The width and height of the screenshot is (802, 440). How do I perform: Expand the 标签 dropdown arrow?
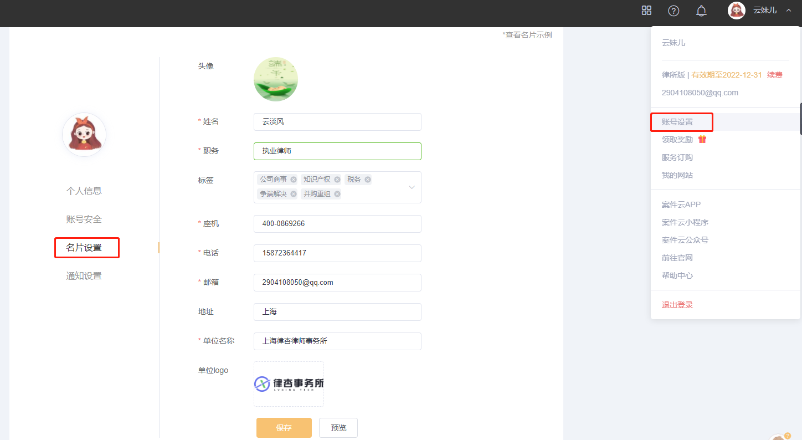[412, 187]
